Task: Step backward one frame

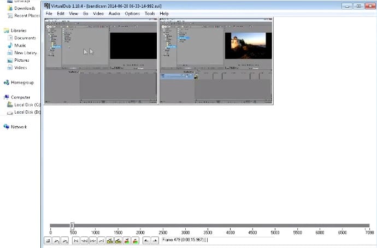Action: pos(84,240)
